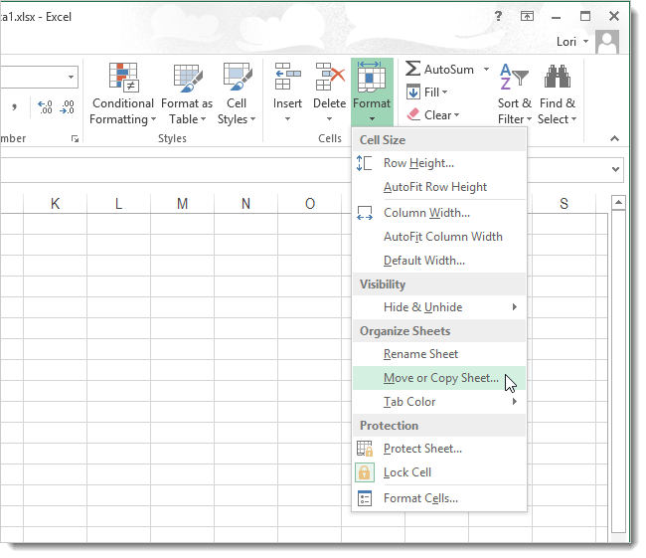The width and height of the screenshot is (646, 558).
Task: Open the Clear dropdown
Action: (433, 115)
